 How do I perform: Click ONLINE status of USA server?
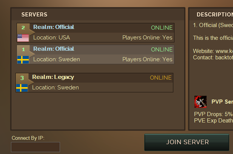162,28
